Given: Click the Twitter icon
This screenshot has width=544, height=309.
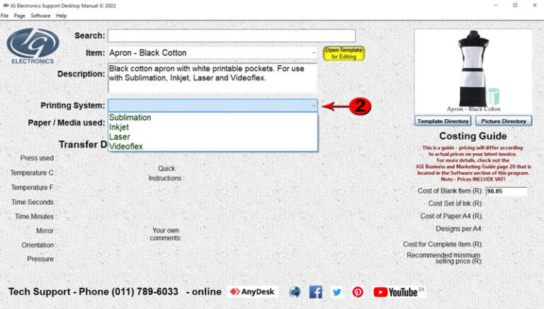Looking at the screenshot, I should tap(336, 292).
